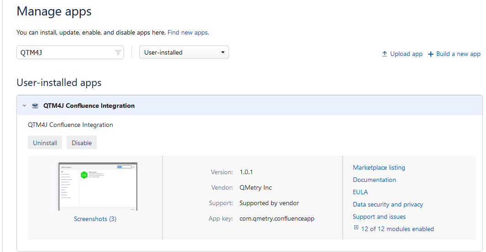Open Data security and privacy link
This screenshot has width=486, height=252.
388,204
